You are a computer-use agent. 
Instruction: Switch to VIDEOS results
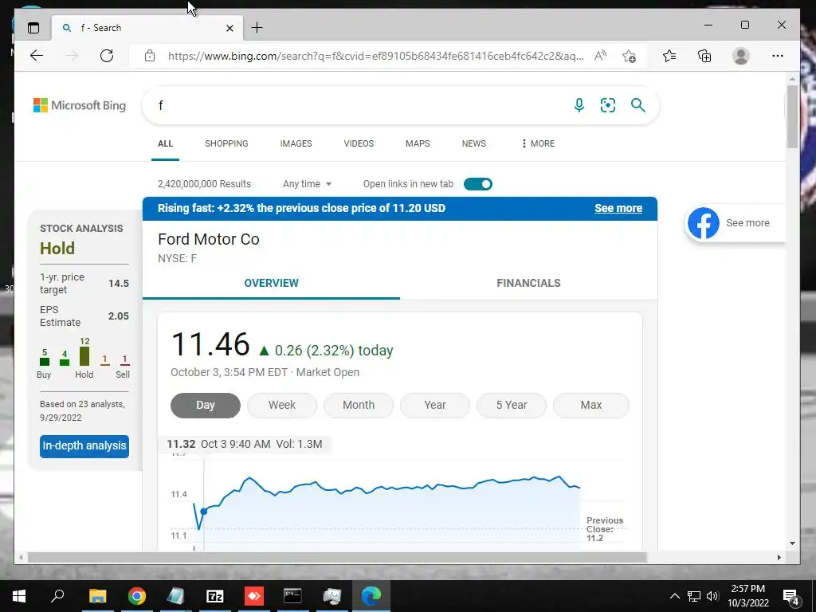[x=359, y=143]
